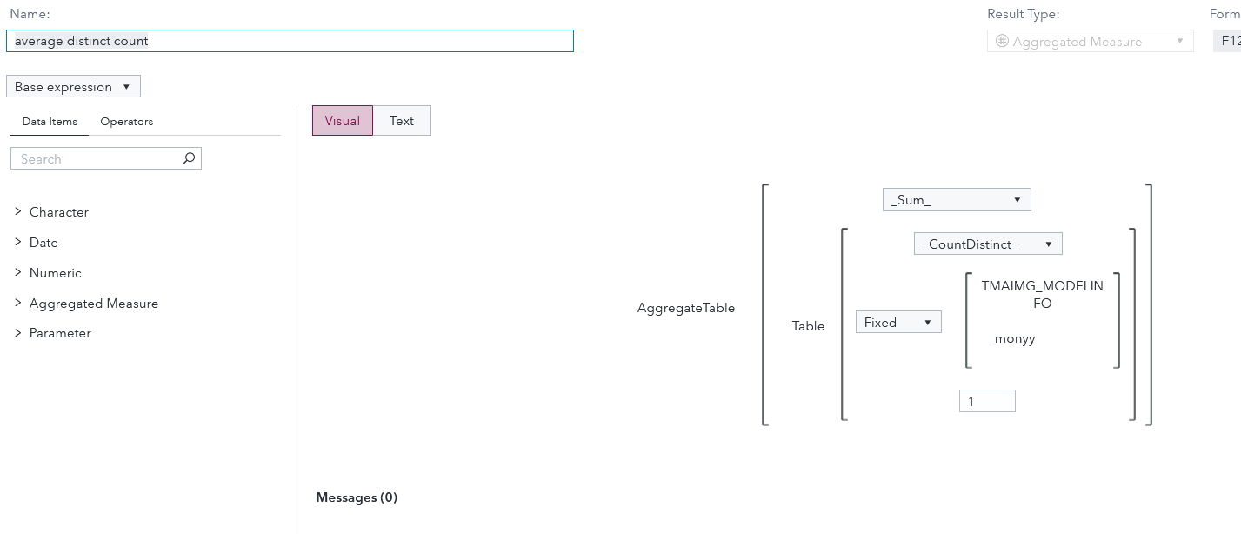
Task: Click the data items Search field
Action: (97, 158)
